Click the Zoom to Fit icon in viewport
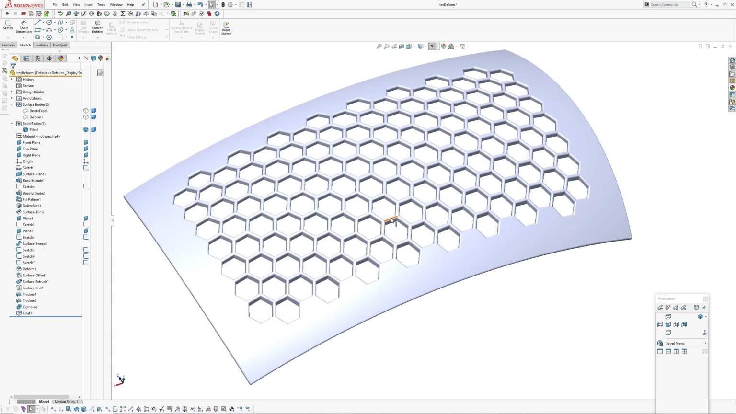Image resolution: width=736 pixels, height=414 pixels. [x=379, y=46]
